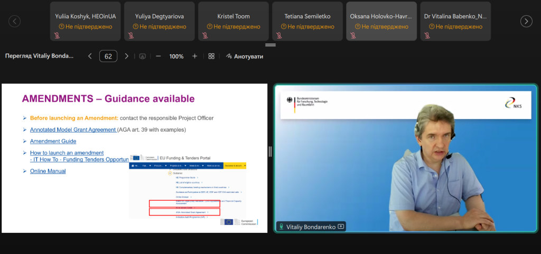
Task: Zoom in with the plus icon
Action: tap(194, 56)
